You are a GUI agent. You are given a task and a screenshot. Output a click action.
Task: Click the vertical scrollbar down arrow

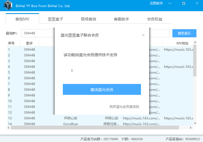point(195,123)
